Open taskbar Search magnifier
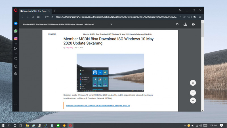 point(9,125)
